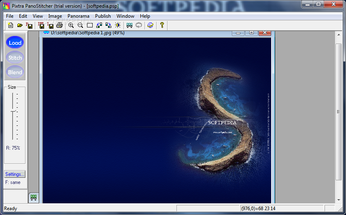Click the swap-right image arrangement icon
This screenshot has height=215, width=346.
coord(108,25)
